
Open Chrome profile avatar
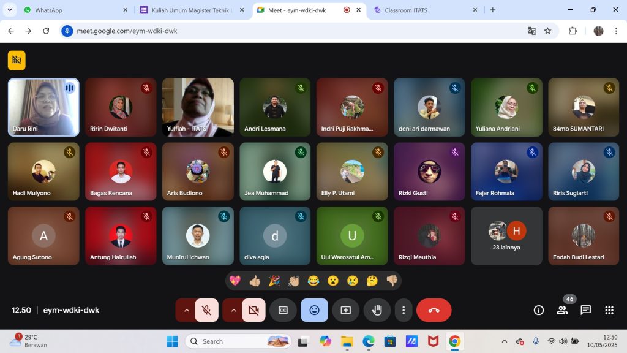pos(598,31)
